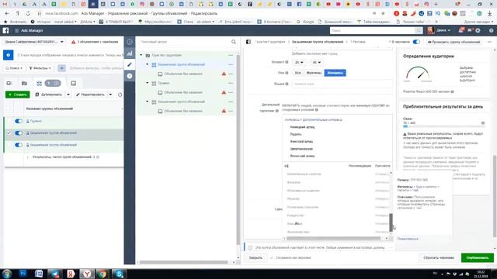Image resolution: width=497 pixels, height=279 pixels.
Task: Click the blue plus add-filter icon
Action: point(62,68)
